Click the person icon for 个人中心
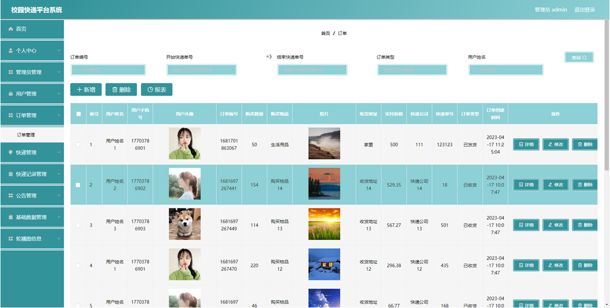Screen dimensions: 610x308 (x=10, y=51)
